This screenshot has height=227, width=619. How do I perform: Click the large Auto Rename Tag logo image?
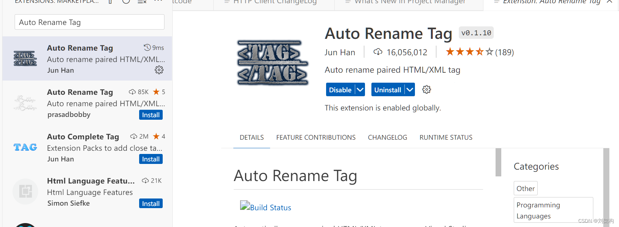(273, 63)
